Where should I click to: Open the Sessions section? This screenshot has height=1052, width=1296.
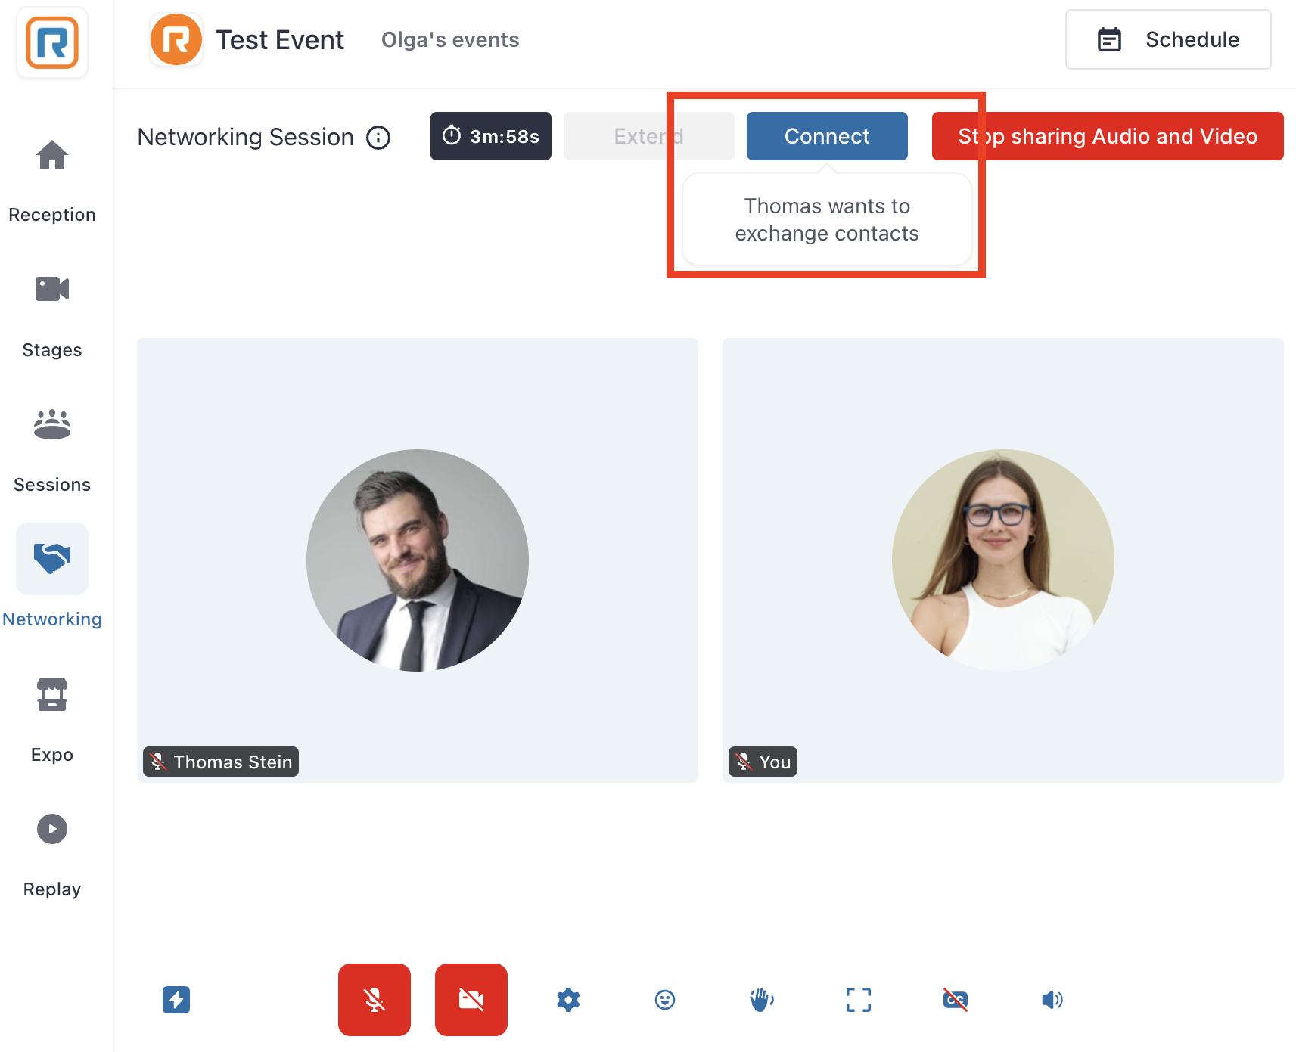coord(52,452)
